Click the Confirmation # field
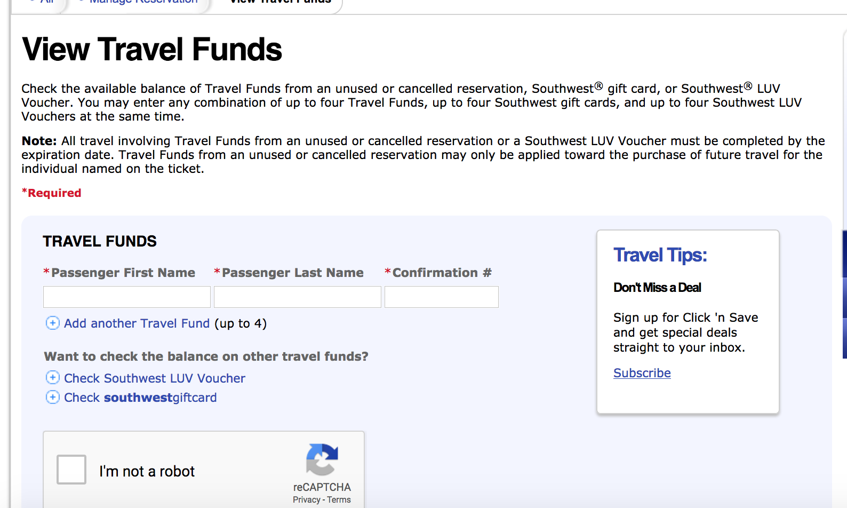 [x=441, y=297]
